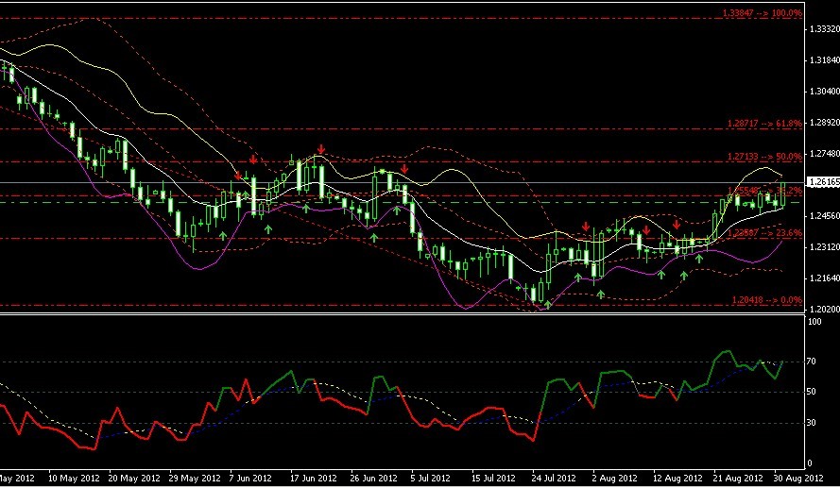Click price axis value 1.24560

tap(824, 216)
